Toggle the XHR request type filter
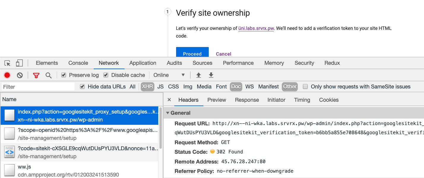The width and height of the screenshot is (424, 178). [x=148, y=87]
